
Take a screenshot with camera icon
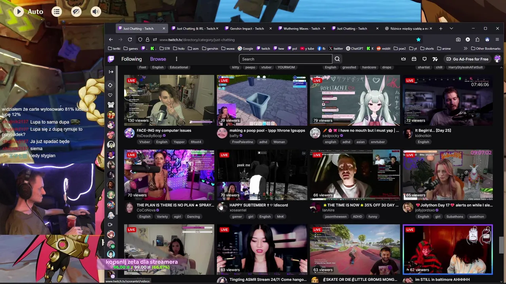pos(458,39)
